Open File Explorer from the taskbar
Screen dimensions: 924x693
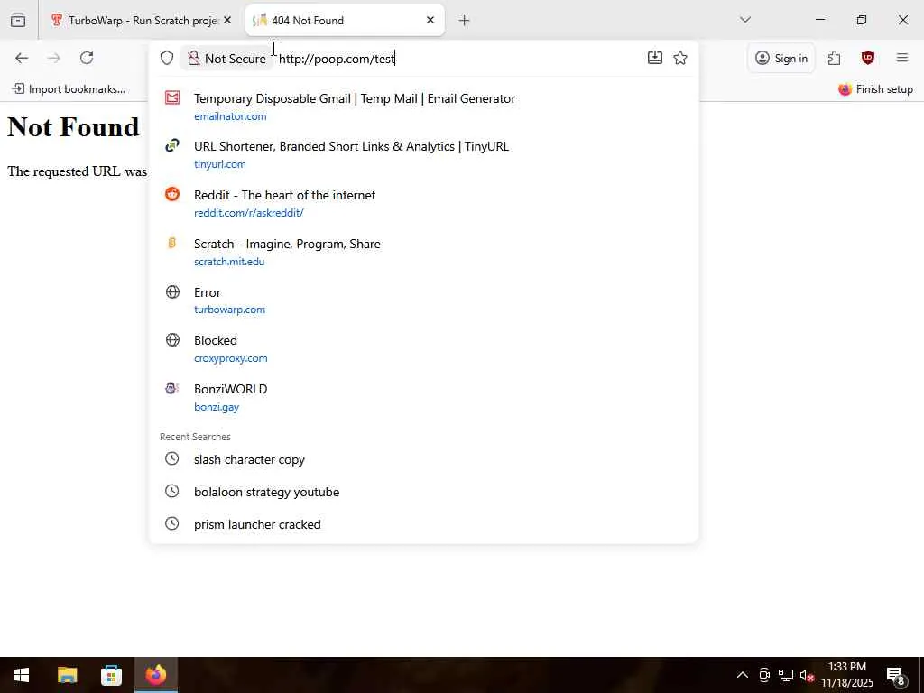(67, 675)
